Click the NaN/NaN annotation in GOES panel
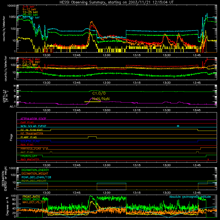This screenshot has width=220, height=220. 101,99
